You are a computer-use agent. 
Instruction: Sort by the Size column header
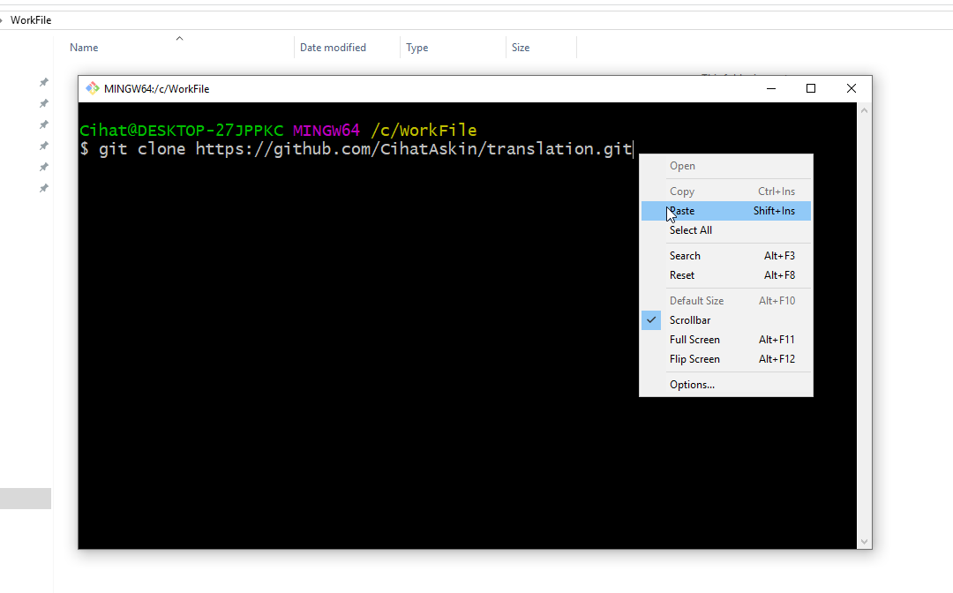(x=521, y=48)
